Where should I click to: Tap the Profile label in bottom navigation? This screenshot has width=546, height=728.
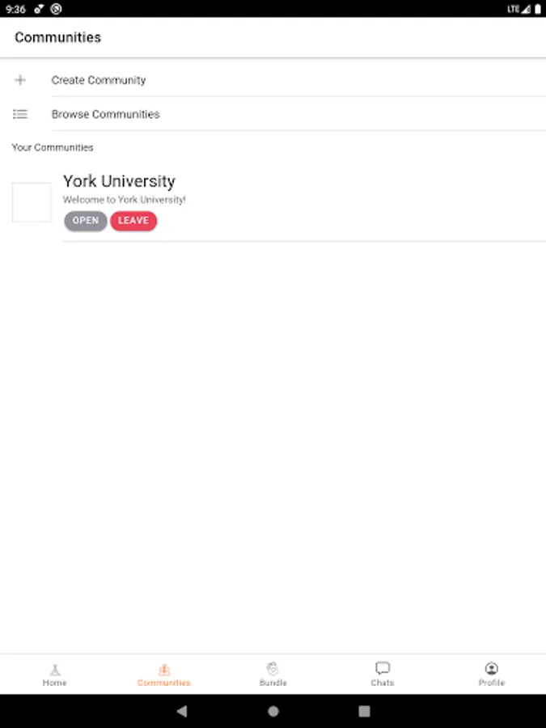point(491,683)
